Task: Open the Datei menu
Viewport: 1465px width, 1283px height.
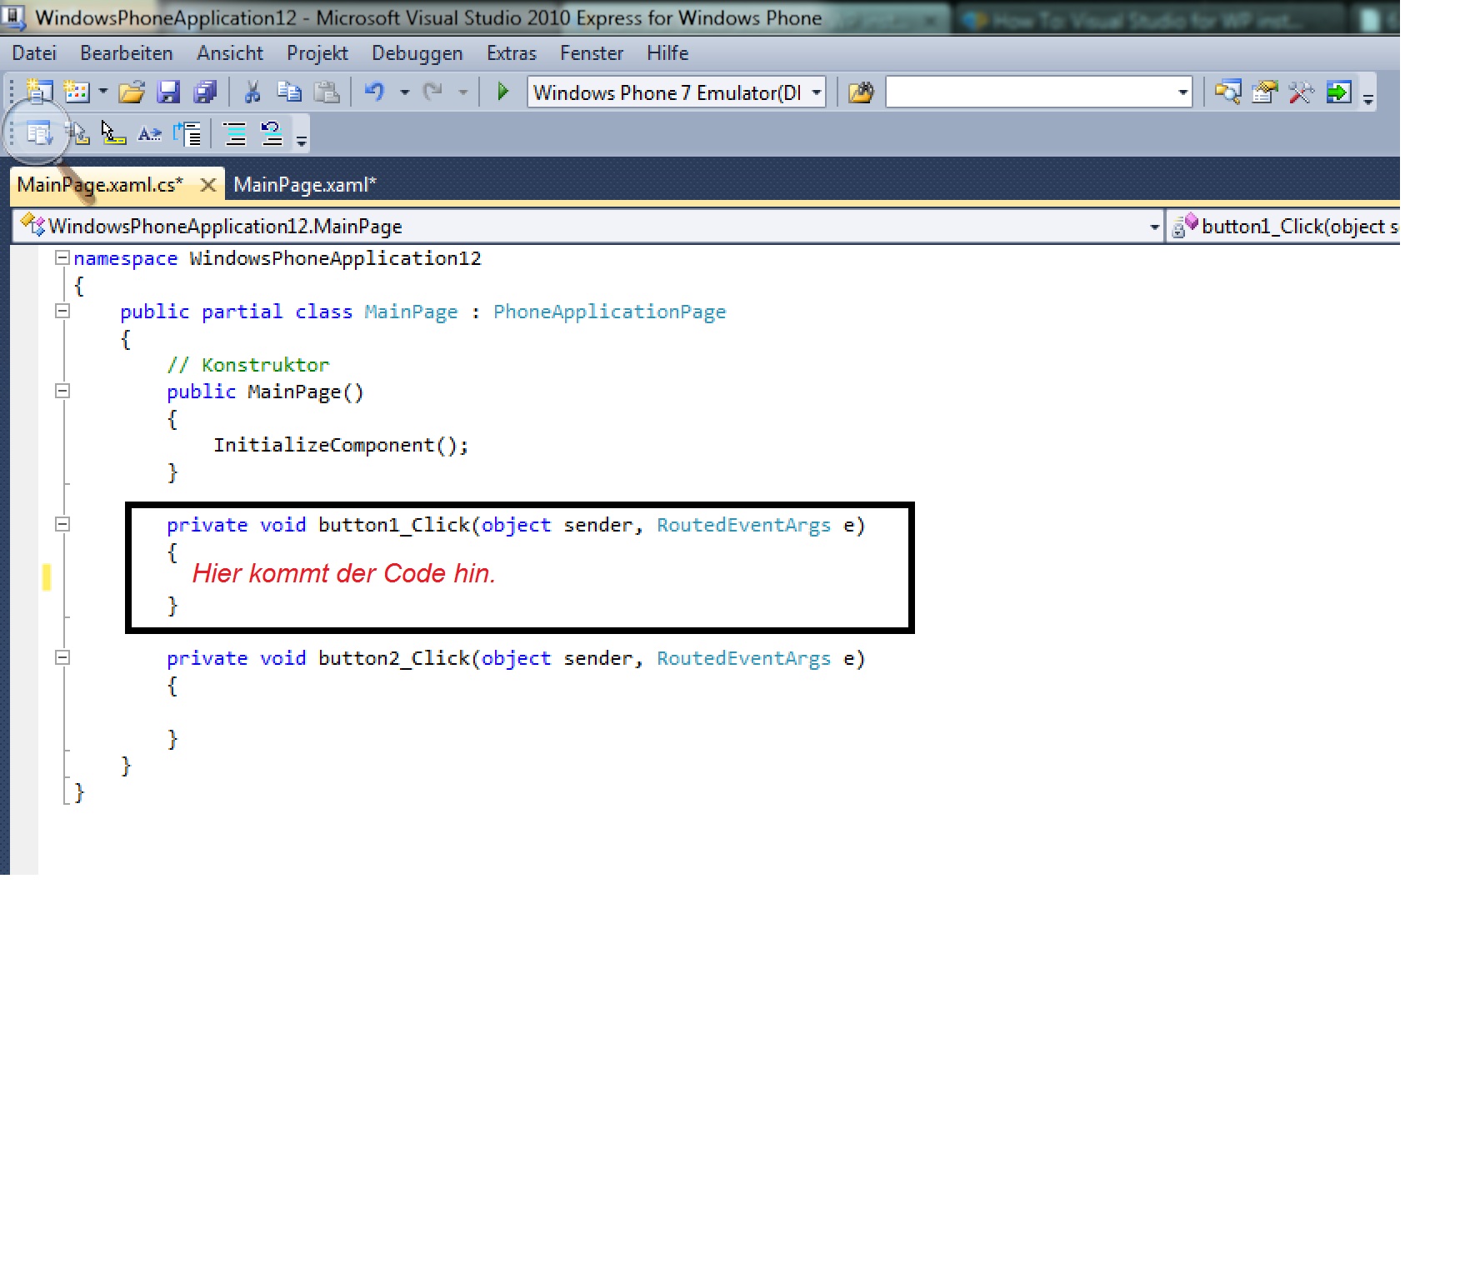Action: click(34, 53)
